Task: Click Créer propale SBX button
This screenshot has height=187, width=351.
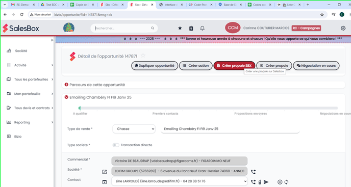Action: point(234,66)
